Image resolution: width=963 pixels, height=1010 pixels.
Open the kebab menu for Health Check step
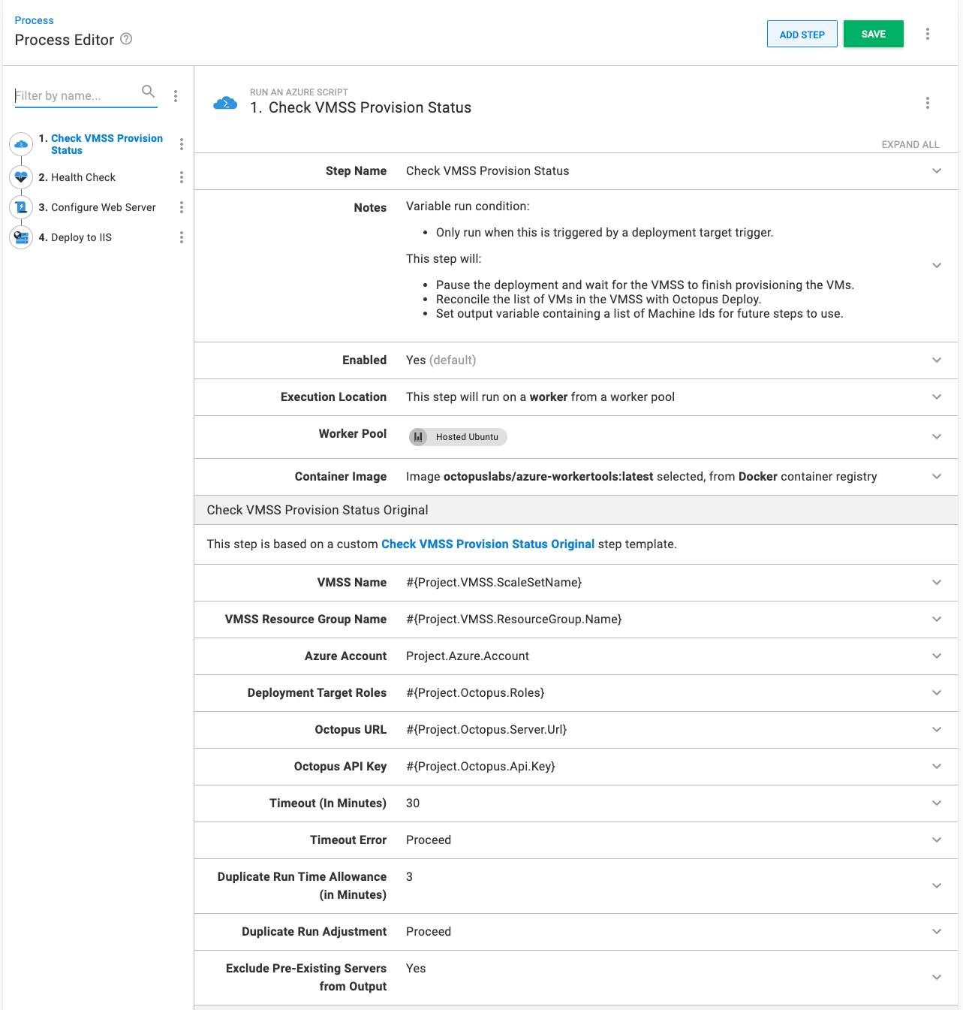181,177
